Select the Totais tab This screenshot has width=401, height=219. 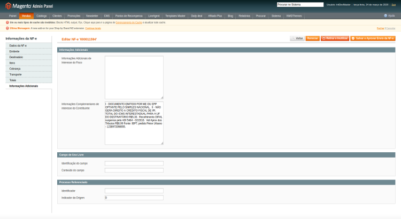(x=29, y=80)
